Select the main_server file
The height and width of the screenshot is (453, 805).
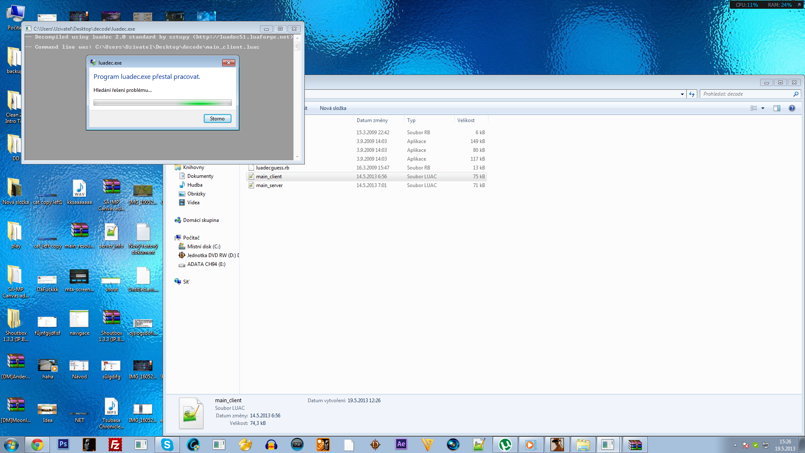pyautogui.click(x=269, y=185)
